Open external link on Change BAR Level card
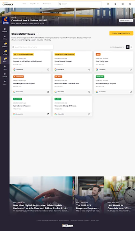The width and height of the screenshot is (135, 231). 89,114
